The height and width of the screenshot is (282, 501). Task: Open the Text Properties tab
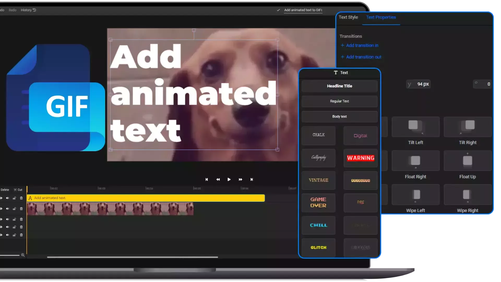[381, 17]
